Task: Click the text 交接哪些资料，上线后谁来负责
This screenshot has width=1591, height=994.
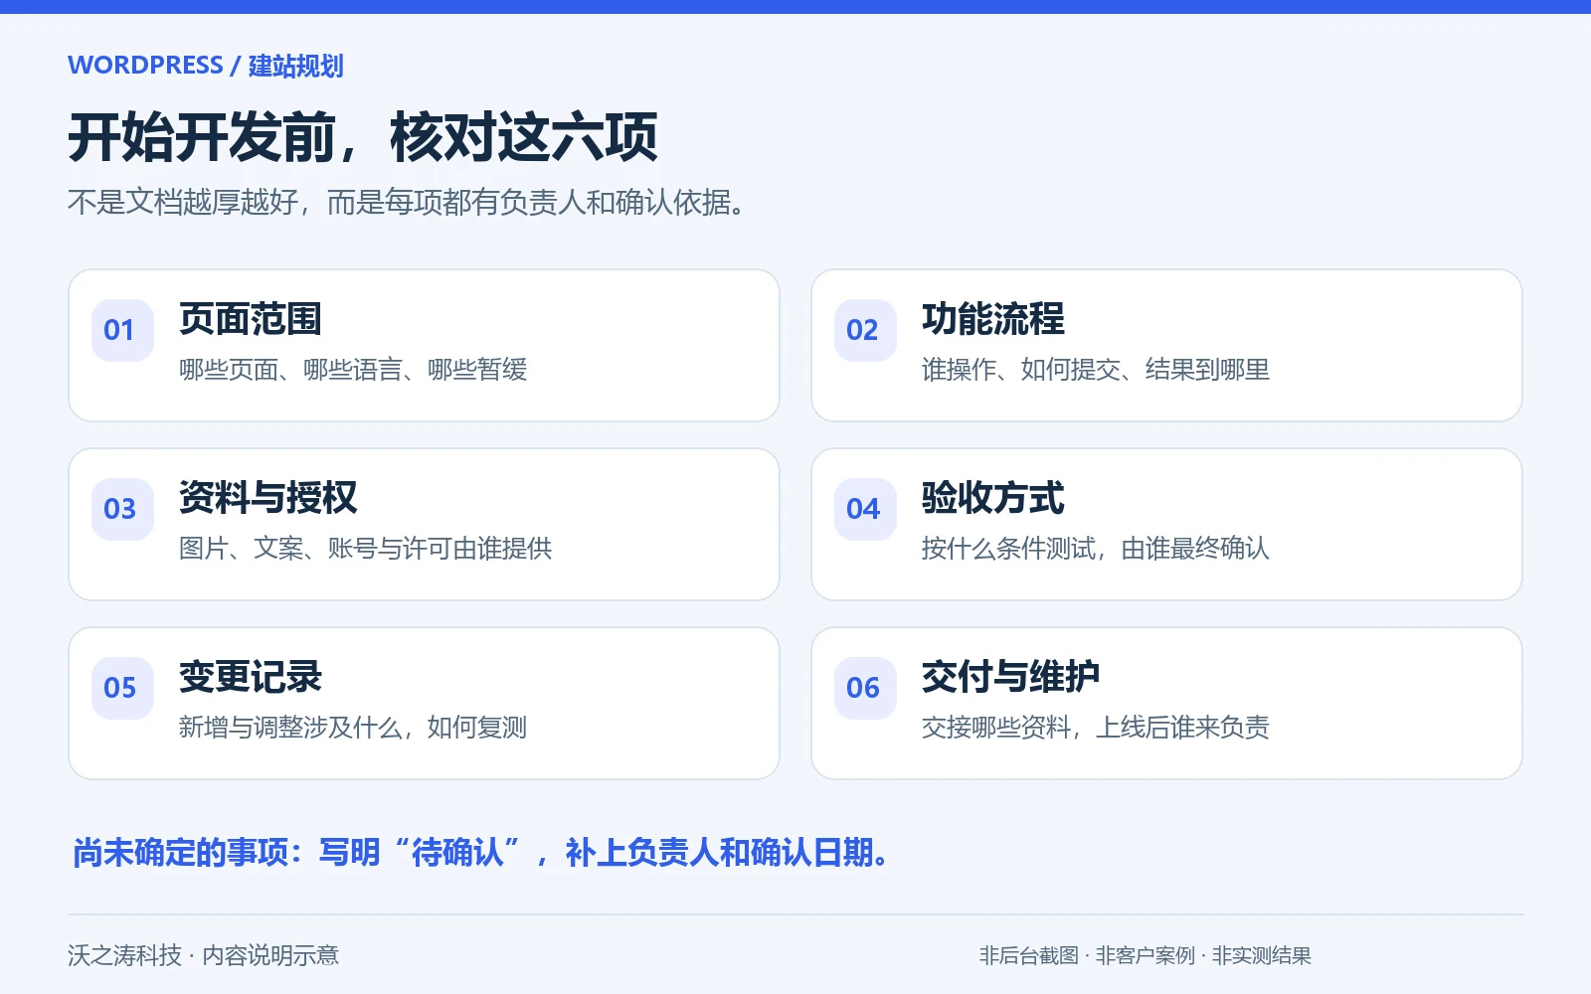Action: click(1096, 728)
